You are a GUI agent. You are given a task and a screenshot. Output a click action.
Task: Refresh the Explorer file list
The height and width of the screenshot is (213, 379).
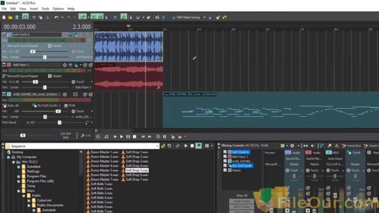[x=170, y=145]
